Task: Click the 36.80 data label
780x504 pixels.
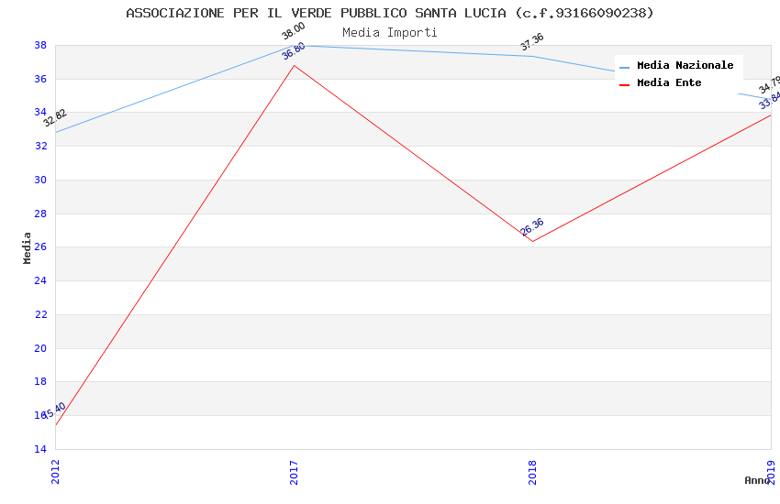Action: 293,50
